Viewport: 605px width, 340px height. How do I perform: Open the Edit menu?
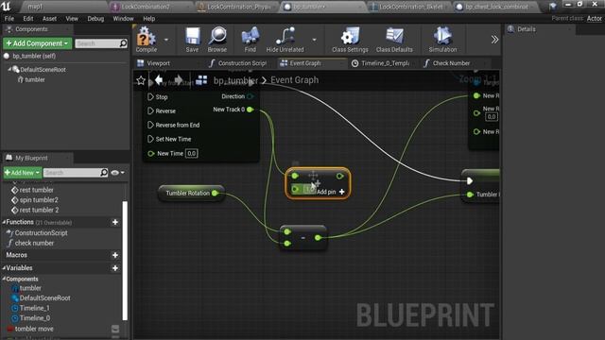(x=28, y=19)
